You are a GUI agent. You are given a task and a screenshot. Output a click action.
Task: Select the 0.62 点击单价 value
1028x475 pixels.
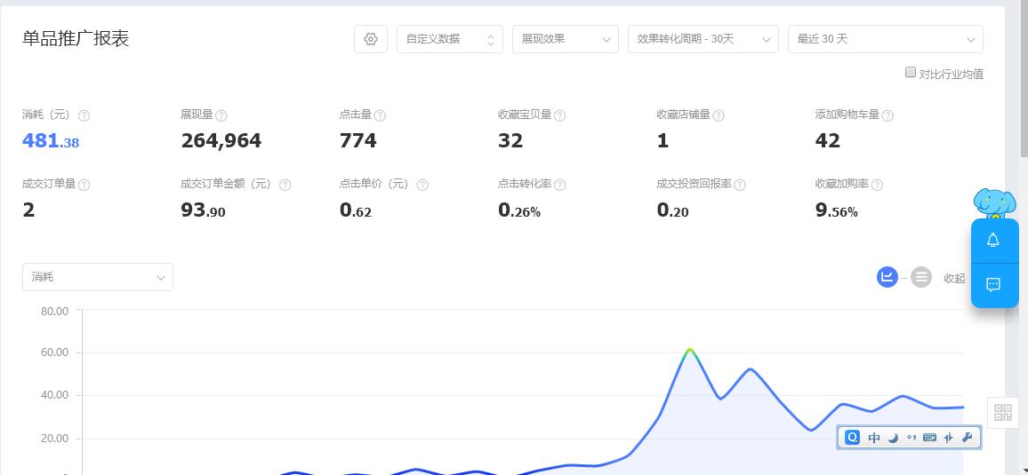[x=356, y=210]
